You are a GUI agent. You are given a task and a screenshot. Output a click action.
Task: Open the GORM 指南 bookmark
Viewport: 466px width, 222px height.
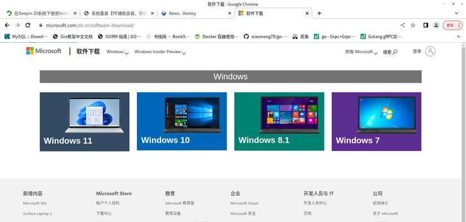coord(119,37)
